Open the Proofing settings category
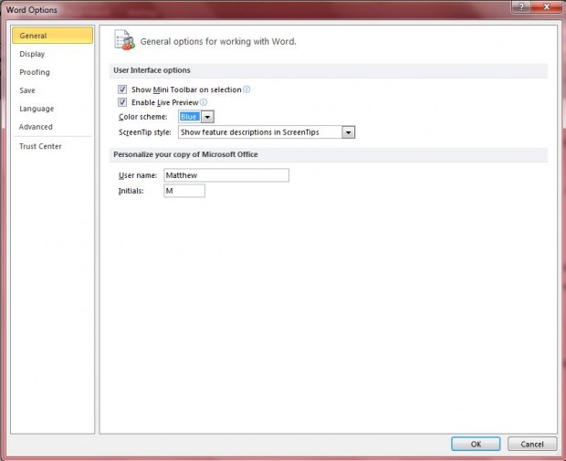This screenshot has height=461, width=566. pos(35,72)
